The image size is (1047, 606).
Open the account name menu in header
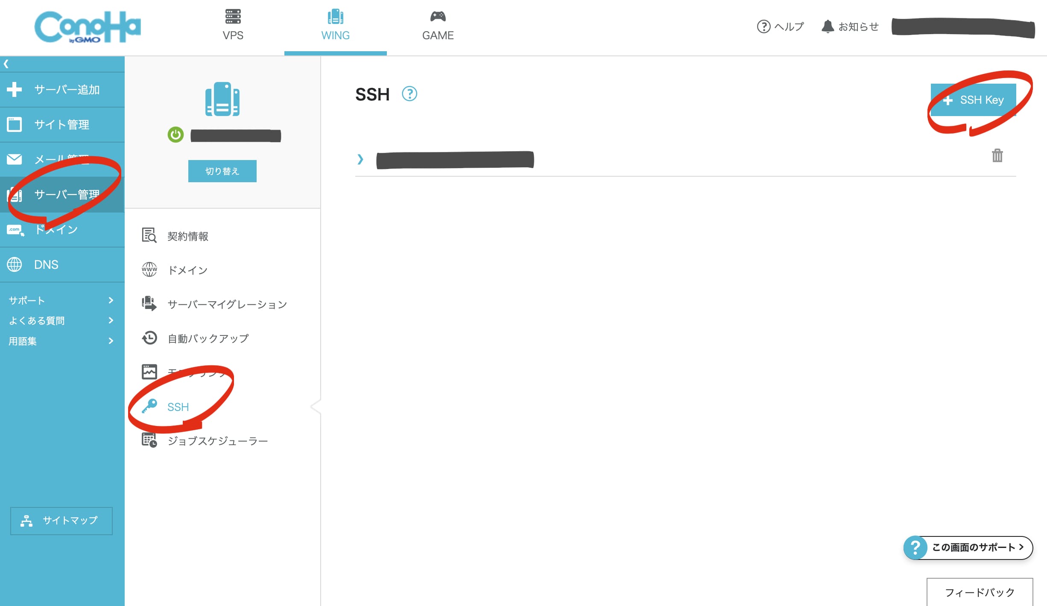click(x=963, y=28)
